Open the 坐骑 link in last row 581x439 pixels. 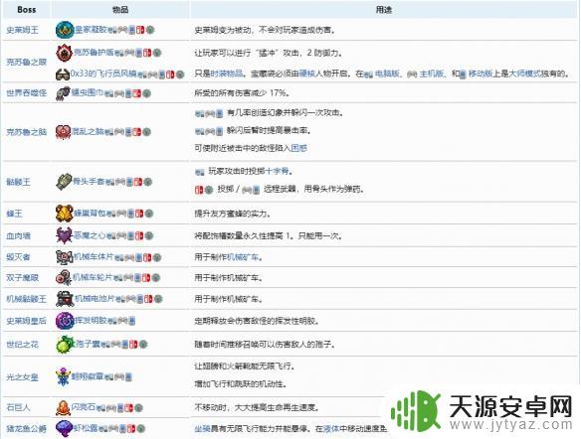[202, 429]
